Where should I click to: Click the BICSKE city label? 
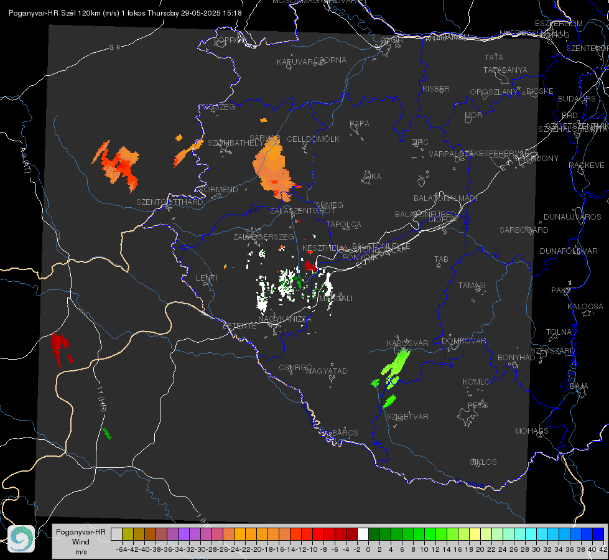pyautogui.click(x=539, y=91)
